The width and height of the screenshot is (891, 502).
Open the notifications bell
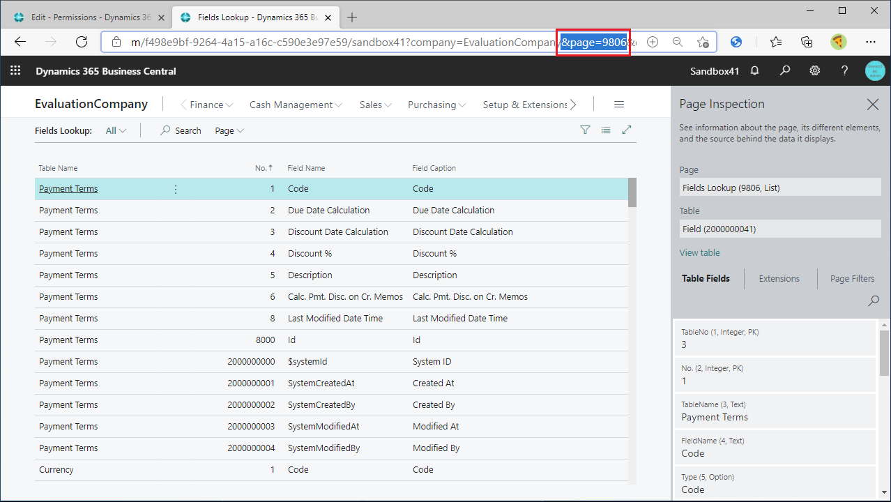pyautogui.click(x=756, y=70)
